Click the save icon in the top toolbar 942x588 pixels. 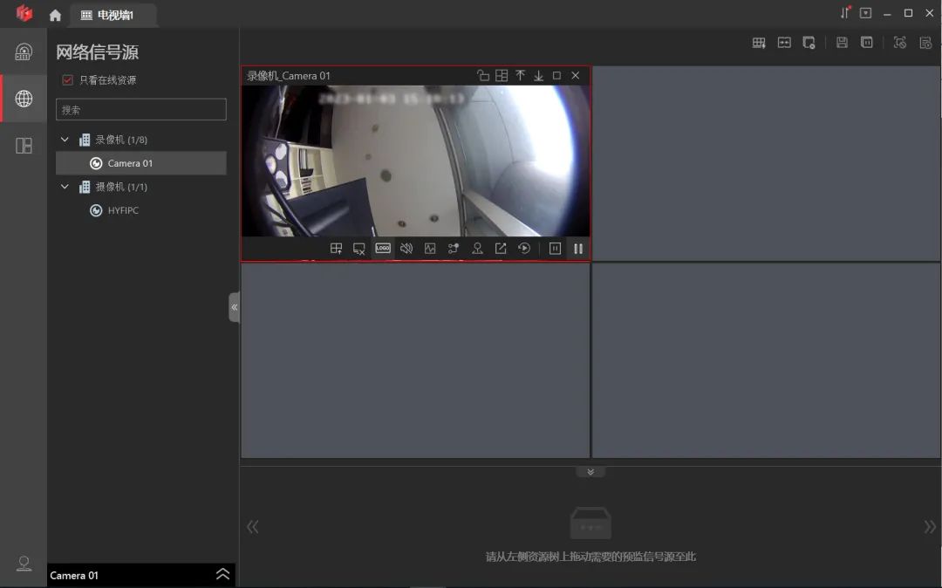[x=842, y=43]
